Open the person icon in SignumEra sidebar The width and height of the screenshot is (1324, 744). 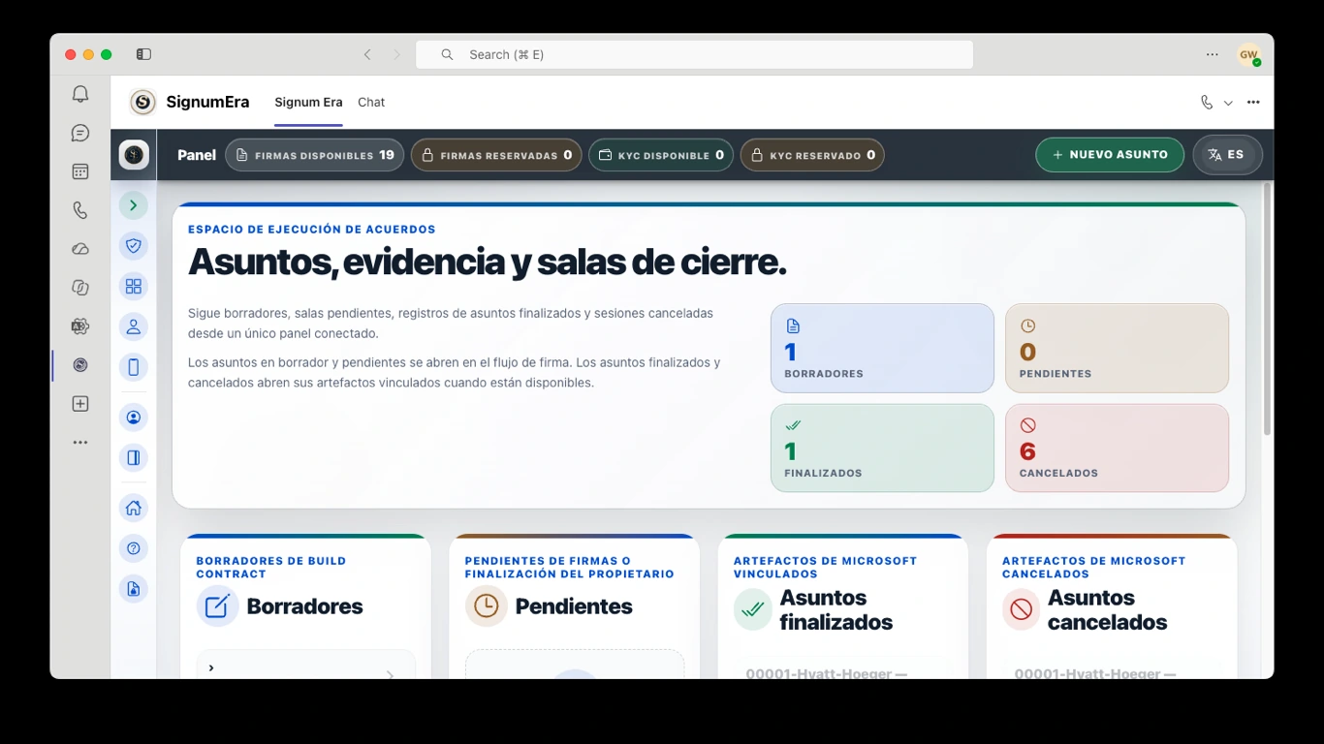tap(134, 326)
